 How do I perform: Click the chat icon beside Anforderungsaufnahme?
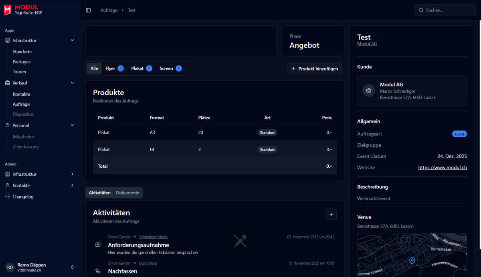pyautogui.click(x=98, y=245)
